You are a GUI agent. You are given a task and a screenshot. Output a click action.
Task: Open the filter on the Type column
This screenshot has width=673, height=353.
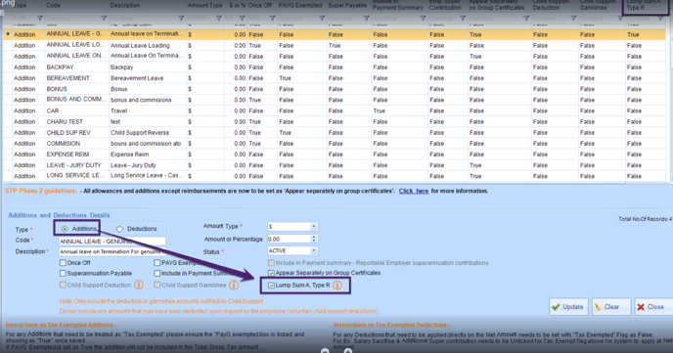(39, 18)
